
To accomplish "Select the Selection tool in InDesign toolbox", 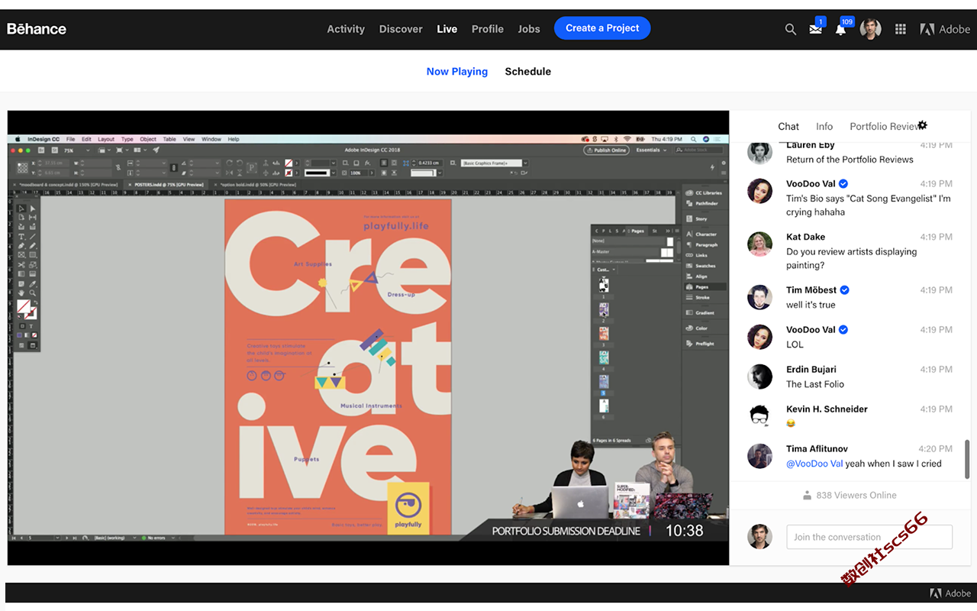I will click(21, 209).
